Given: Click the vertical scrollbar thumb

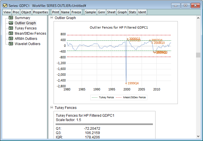Looking at the screenshot, I should pos(198,55).
